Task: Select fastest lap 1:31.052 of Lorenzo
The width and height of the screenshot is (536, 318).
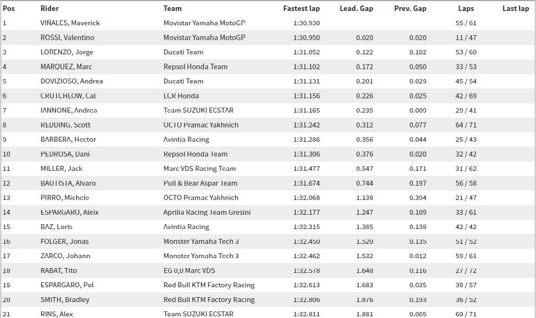Action: click(306, 52)
